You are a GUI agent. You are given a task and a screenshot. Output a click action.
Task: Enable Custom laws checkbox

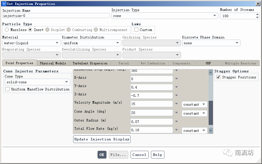point(136,30)
